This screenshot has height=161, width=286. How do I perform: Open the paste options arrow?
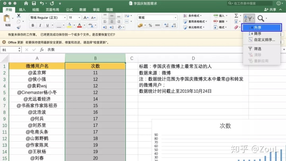13,18
